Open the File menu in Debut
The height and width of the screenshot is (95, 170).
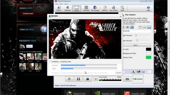pos(57,4)
